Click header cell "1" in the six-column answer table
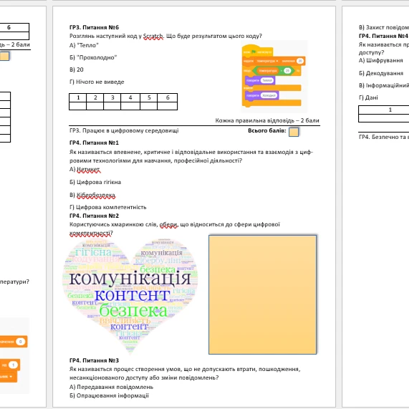Viewport: 409px width, 409px height. point(78,97)
